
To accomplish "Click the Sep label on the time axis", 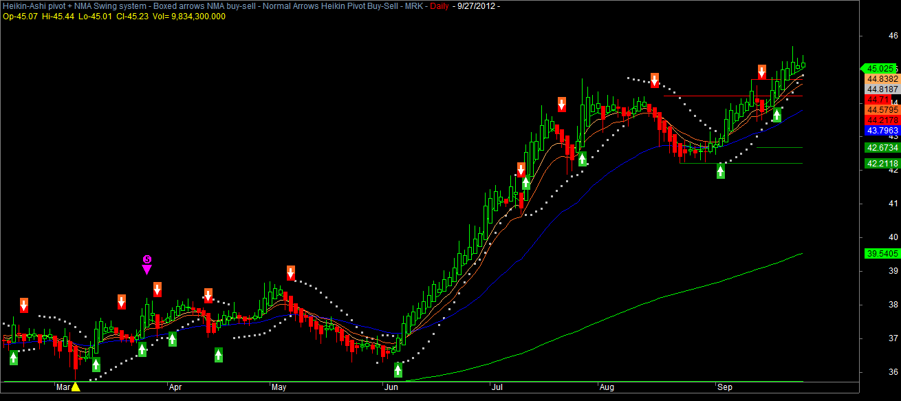I will click(725, 387).
